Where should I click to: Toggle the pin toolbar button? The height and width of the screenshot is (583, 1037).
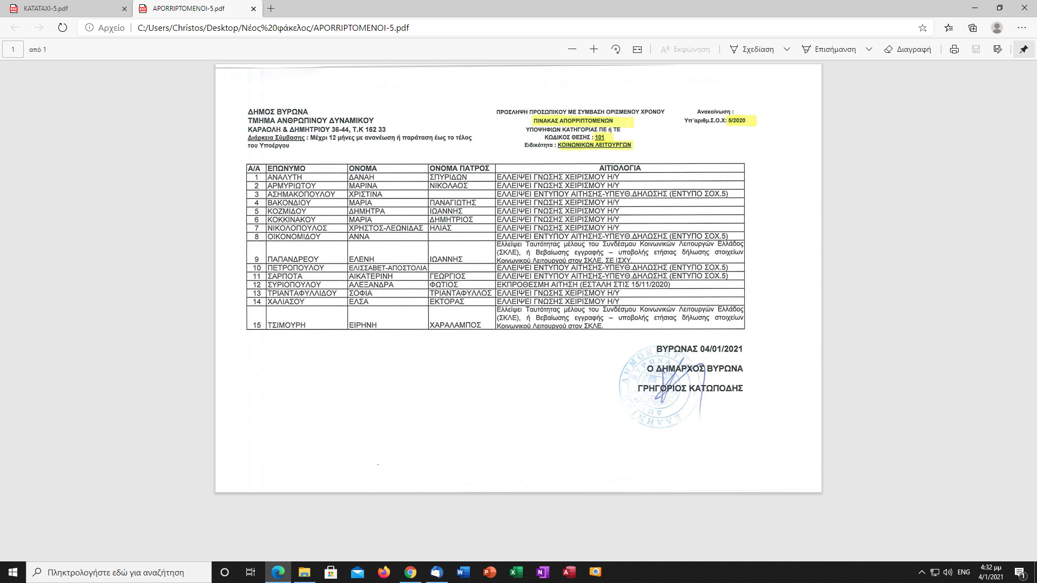(1023, 49)
